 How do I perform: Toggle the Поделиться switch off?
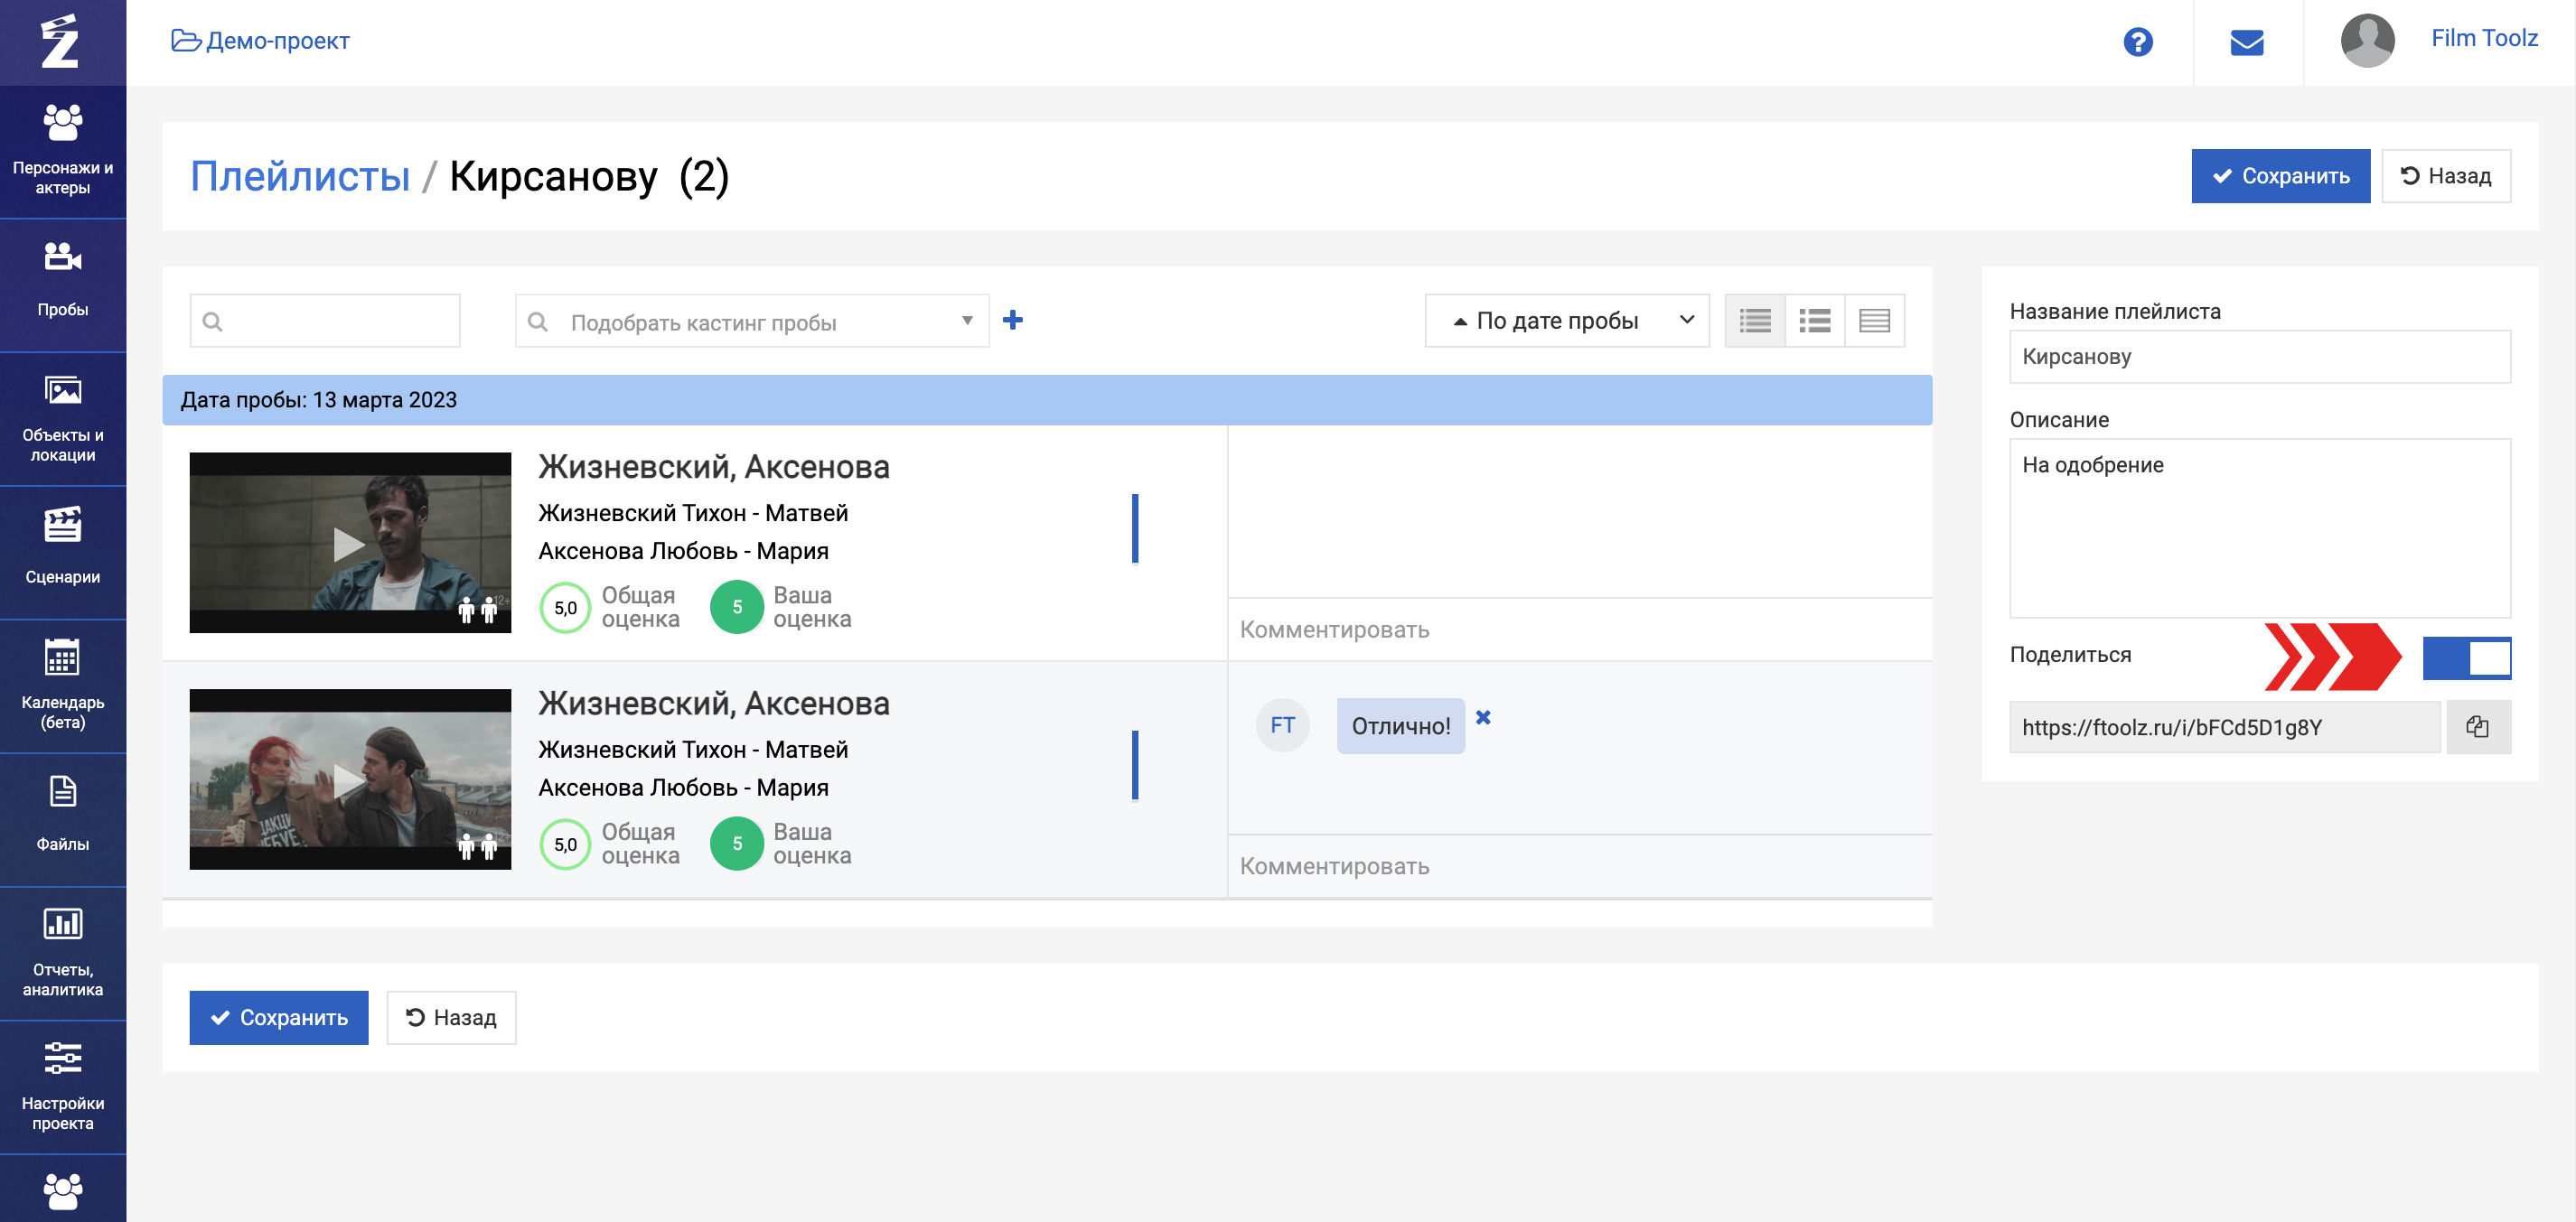[2466, 658]
